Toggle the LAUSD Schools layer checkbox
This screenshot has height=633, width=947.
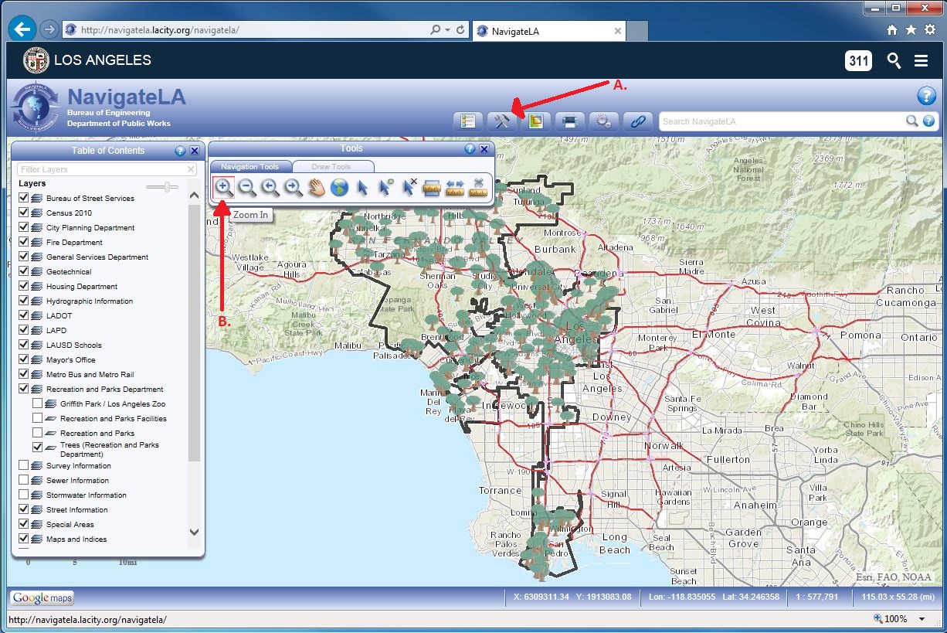pos(23,345)
